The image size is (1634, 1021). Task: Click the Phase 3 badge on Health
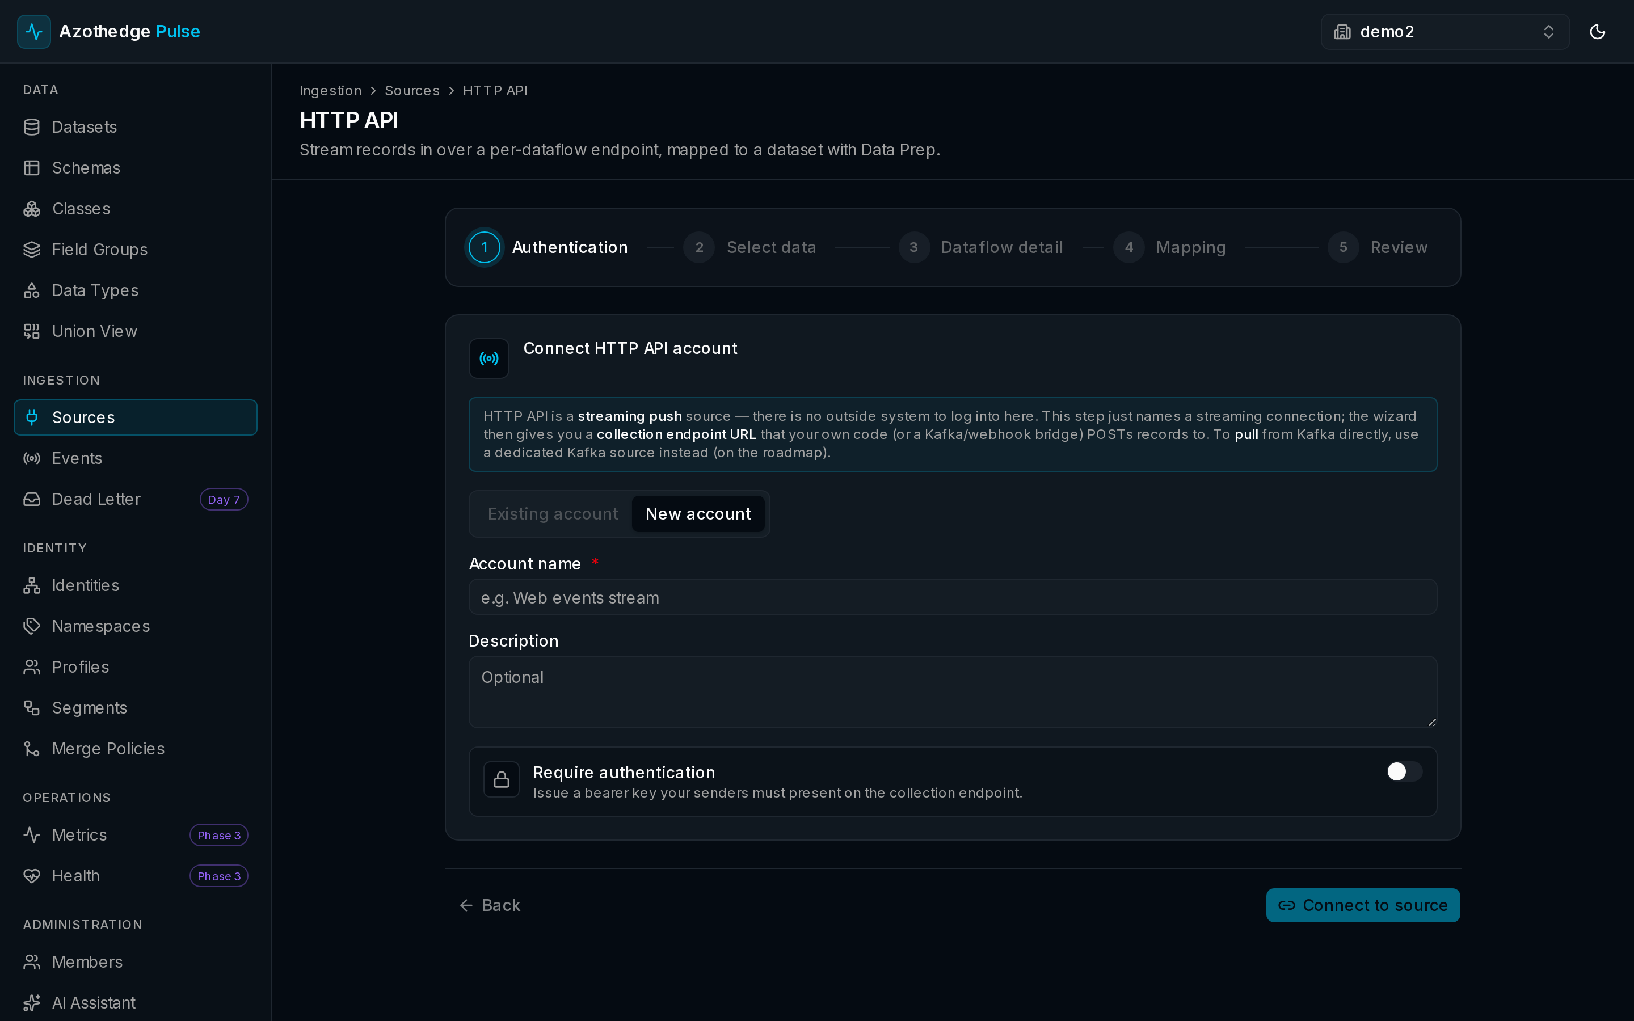[x=219, y=876]
